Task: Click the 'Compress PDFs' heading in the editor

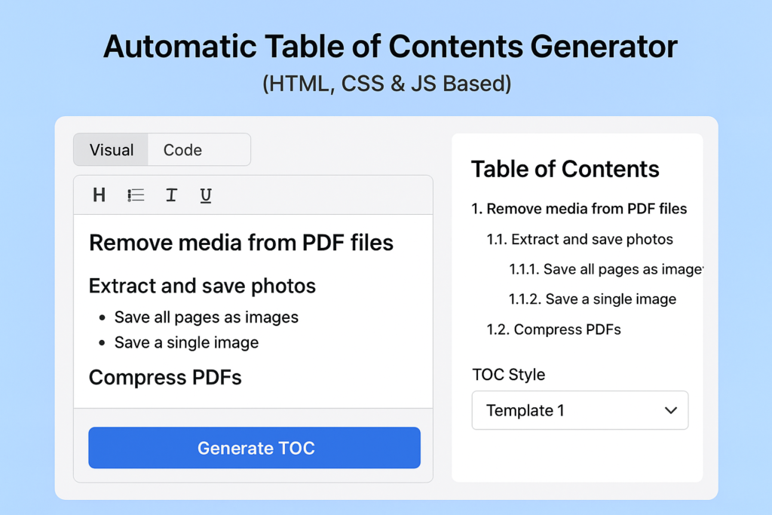Action: (165, 378)
